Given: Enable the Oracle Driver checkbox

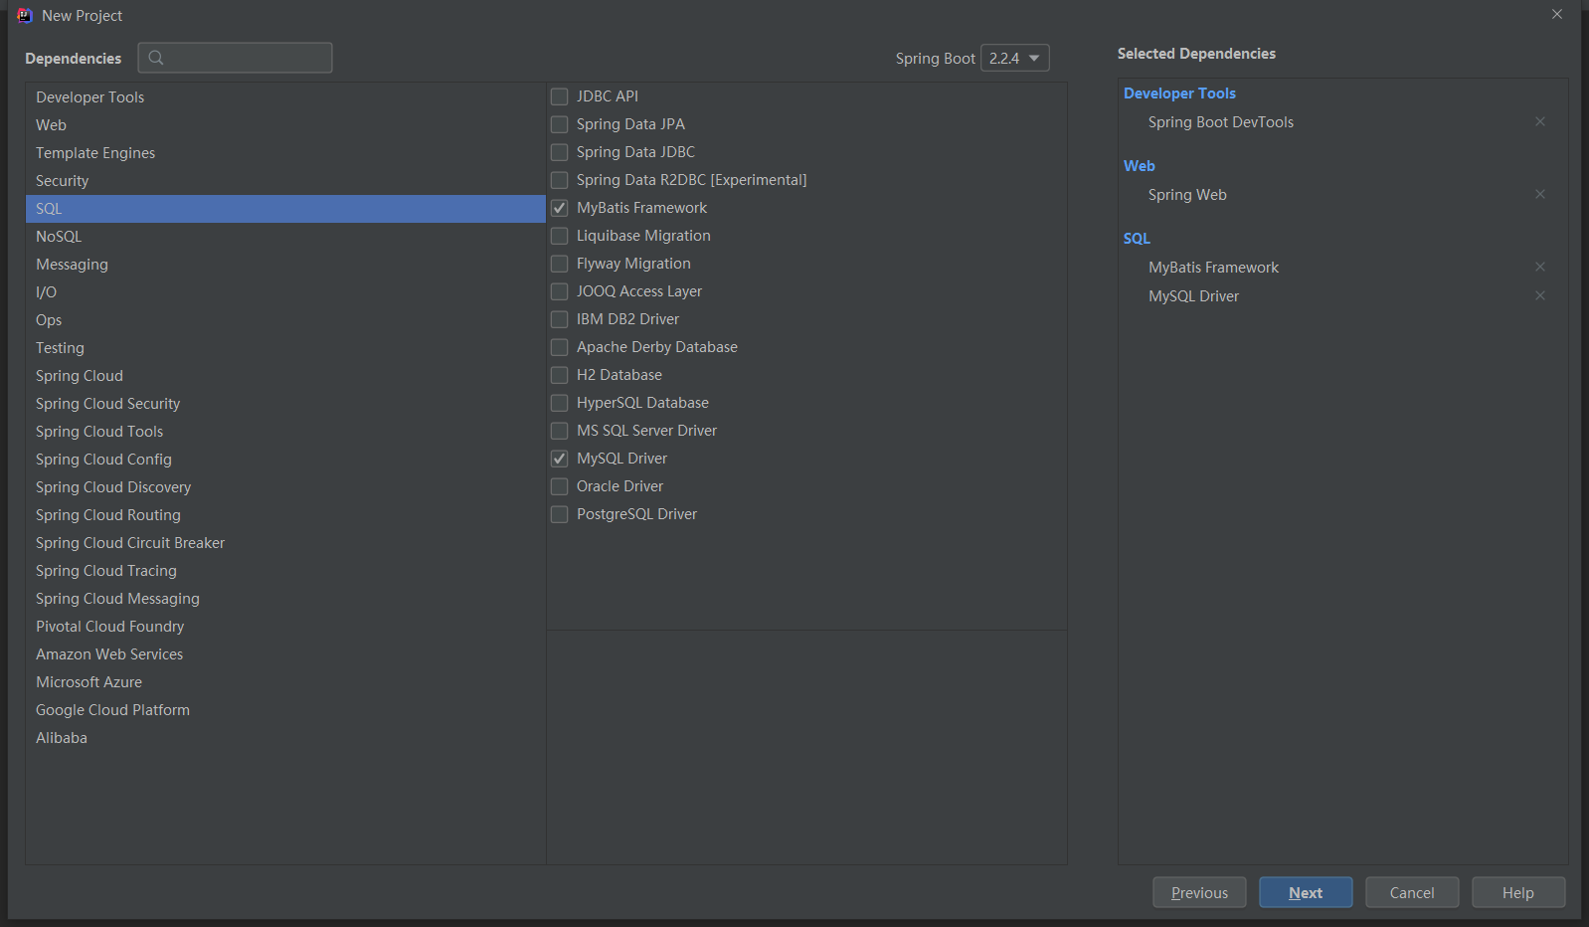Looking at the screenshot, I should [x=560, y=486].
